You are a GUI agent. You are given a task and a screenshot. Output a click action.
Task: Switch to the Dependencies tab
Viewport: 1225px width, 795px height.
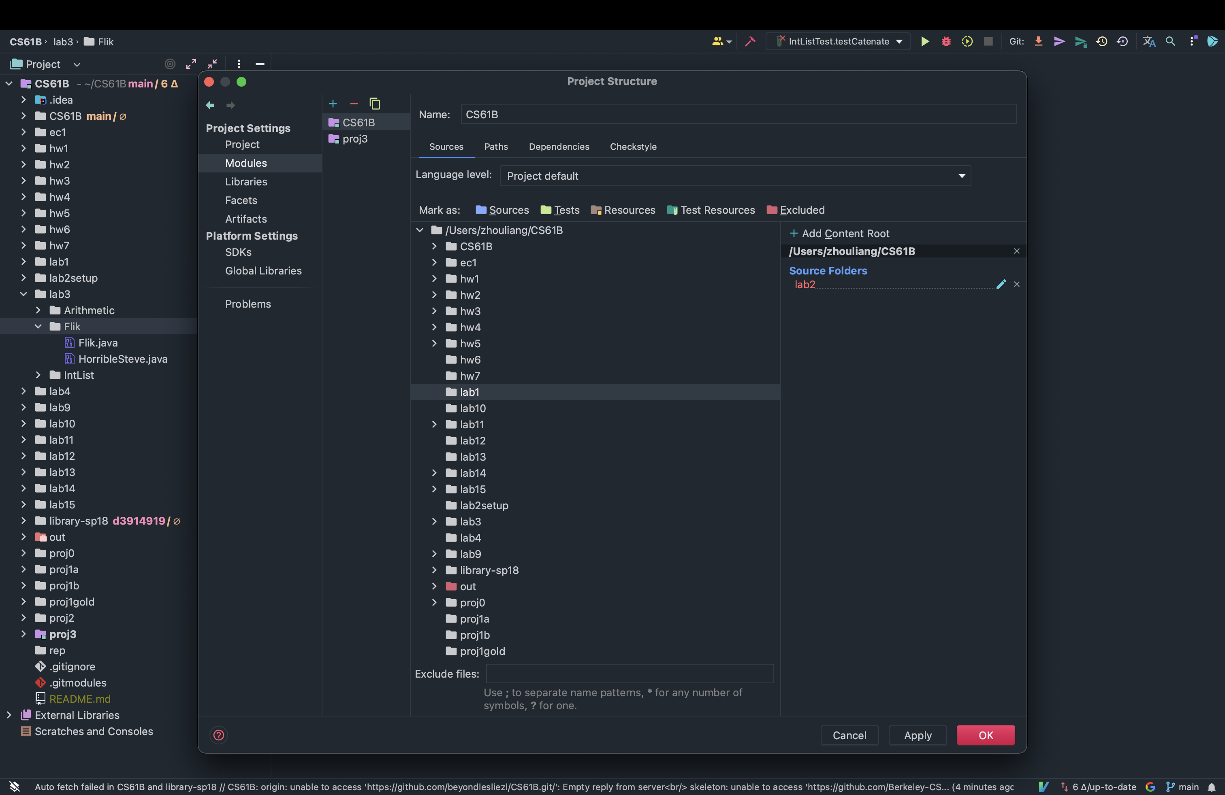559,147
